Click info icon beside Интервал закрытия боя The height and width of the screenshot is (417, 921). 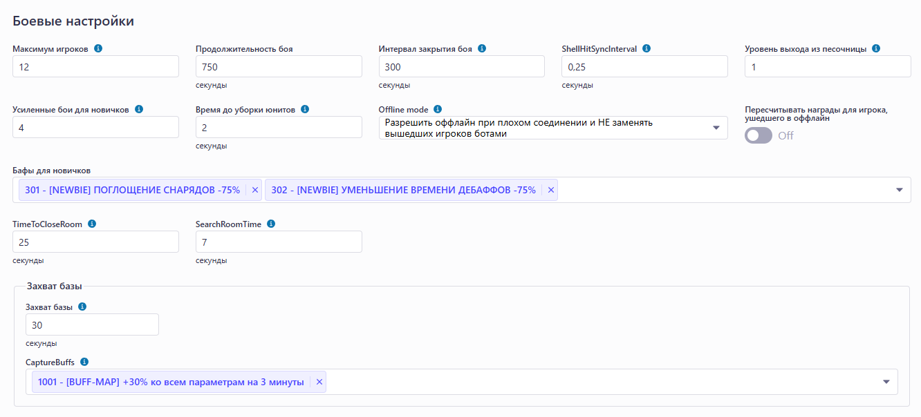click(482, 49)
